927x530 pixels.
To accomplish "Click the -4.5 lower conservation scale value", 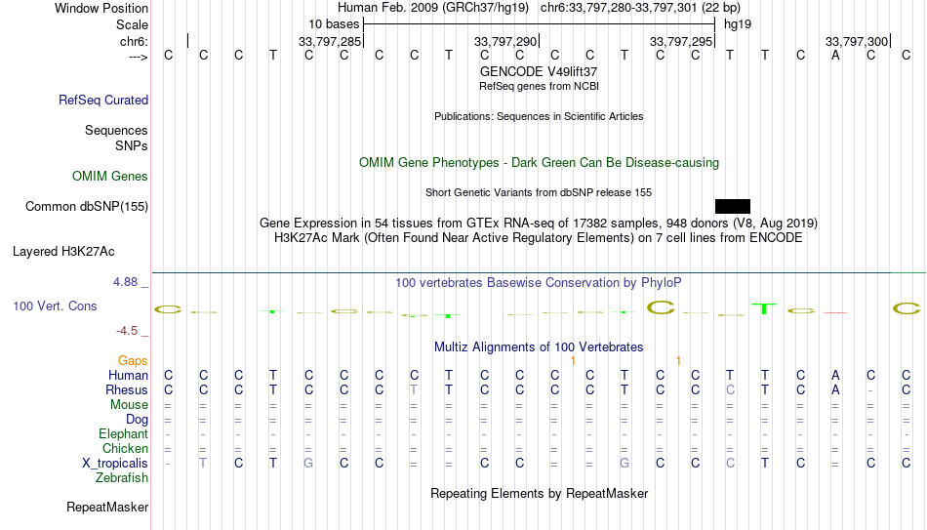I will [x=127, y=331].
